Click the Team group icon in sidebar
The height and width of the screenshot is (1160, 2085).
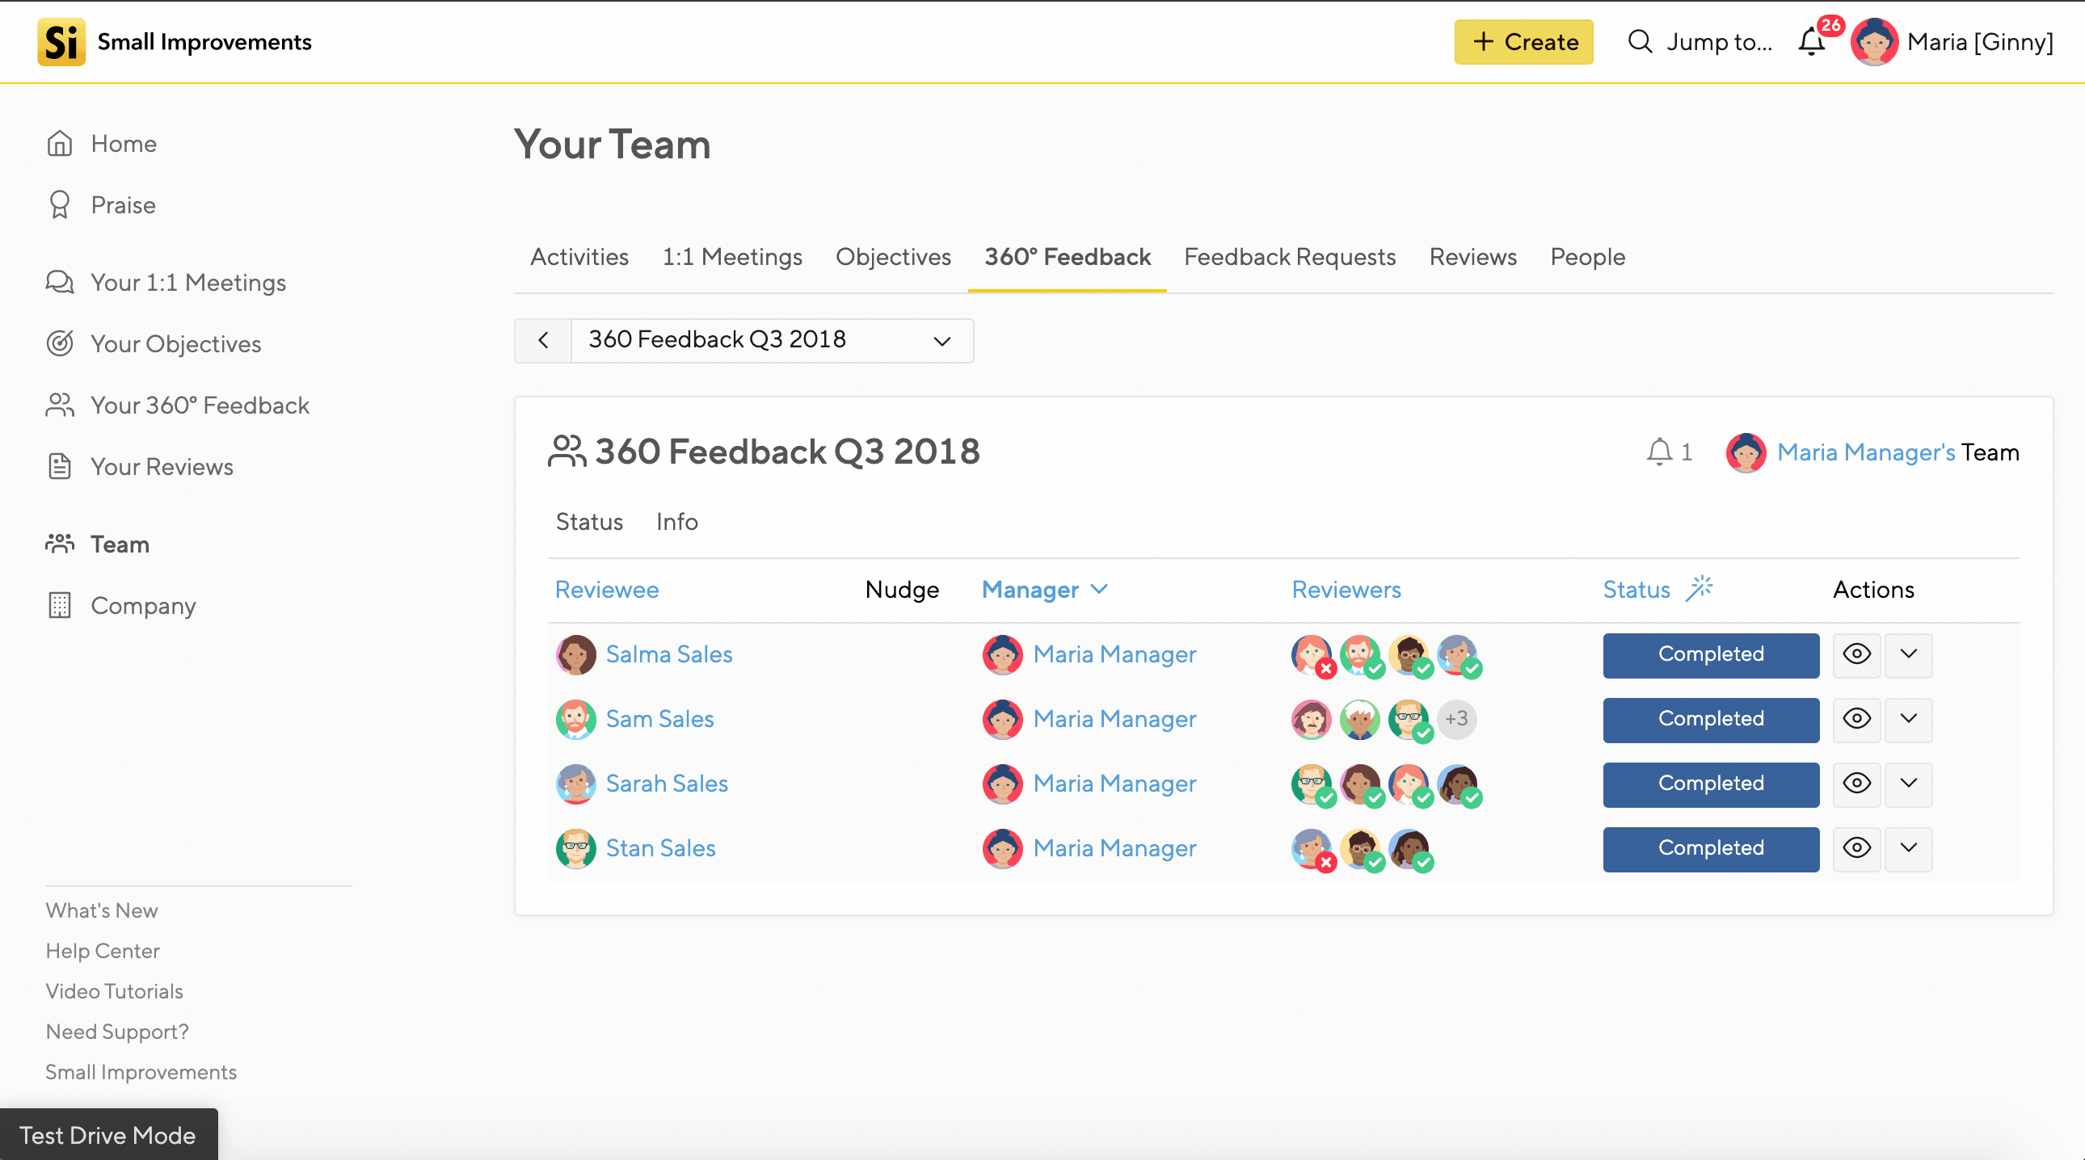60,544
